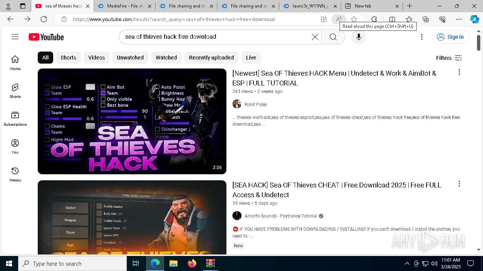Open browser extensions puzzle icon
Screen dimensions: 483x271
374,19
